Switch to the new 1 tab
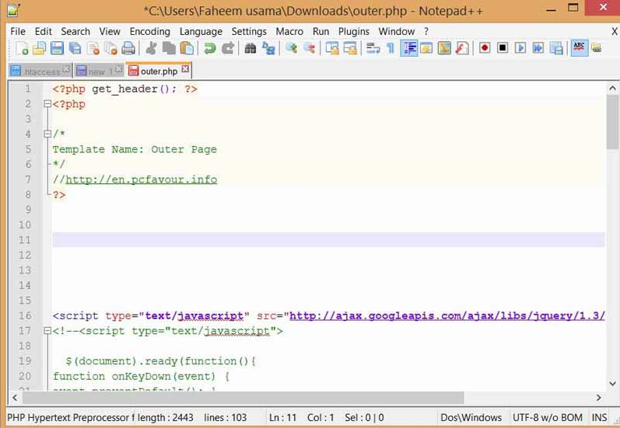Screen dimensions: 620x428 click(100, 71)
